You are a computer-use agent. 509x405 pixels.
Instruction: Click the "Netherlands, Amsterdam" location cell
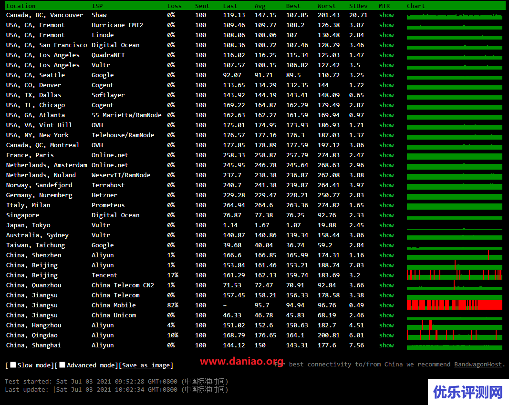[x=46, y=165]
